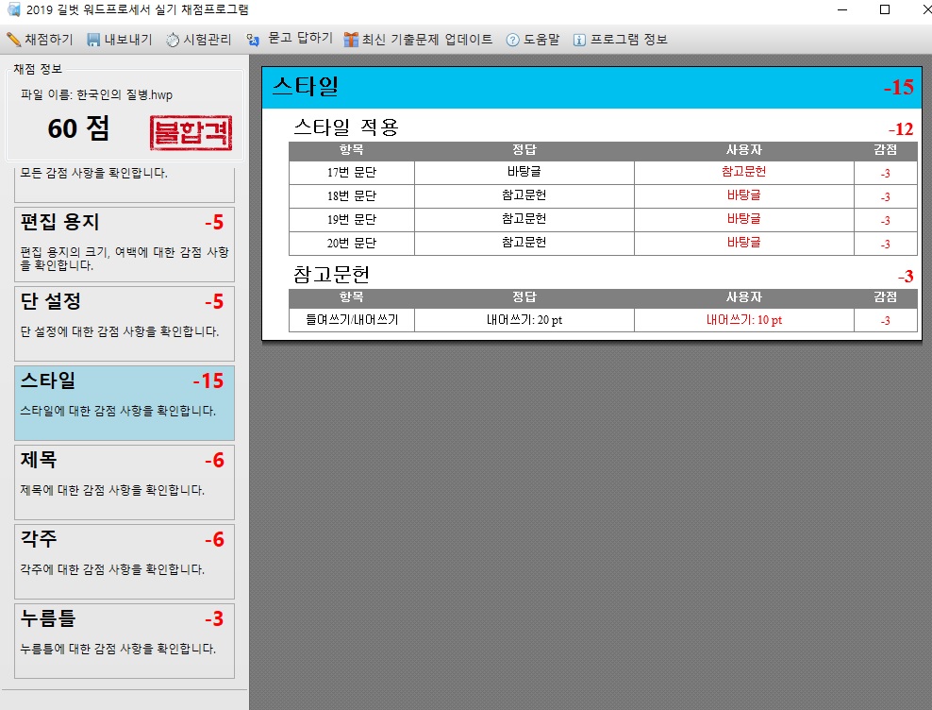Open the 채점하기 menu label
Viewport: 932px width, 710px height.
click(49, 40)
